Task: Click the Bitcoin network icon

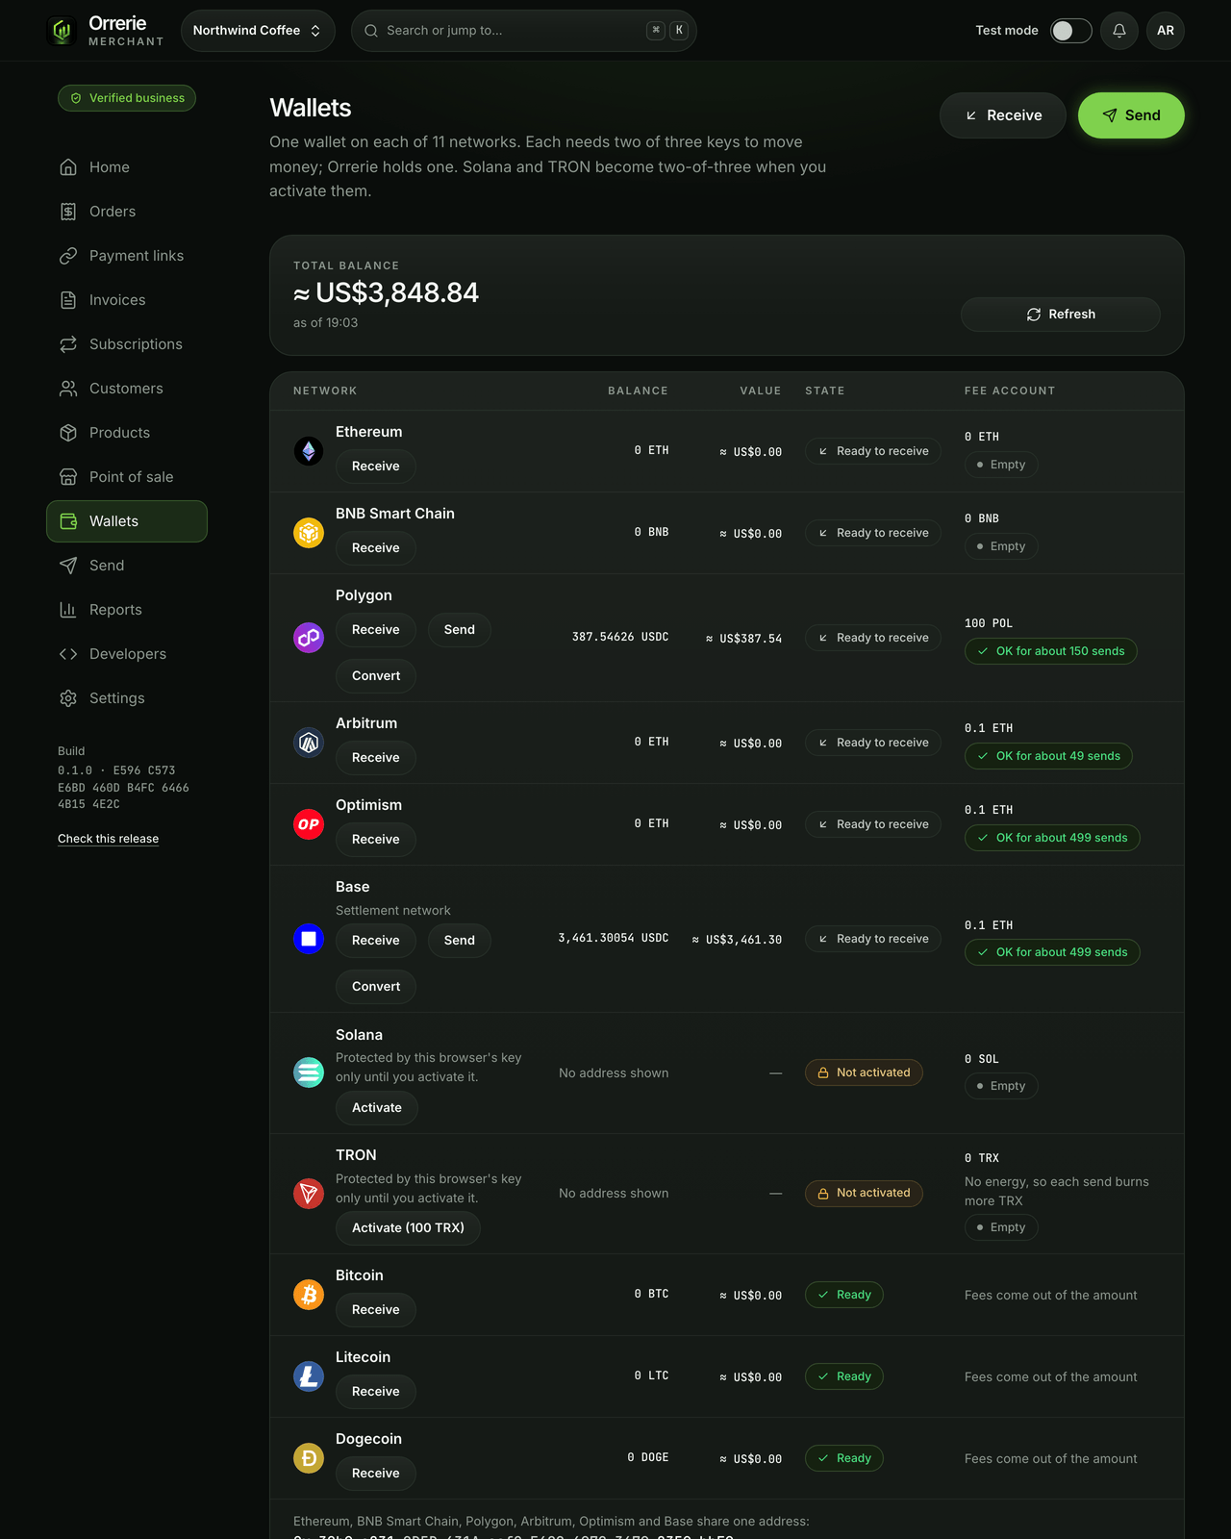Action: tap(309, 1294)
